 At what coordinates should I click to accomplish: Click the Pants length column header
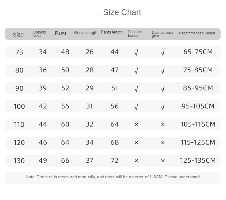point(112,32)
